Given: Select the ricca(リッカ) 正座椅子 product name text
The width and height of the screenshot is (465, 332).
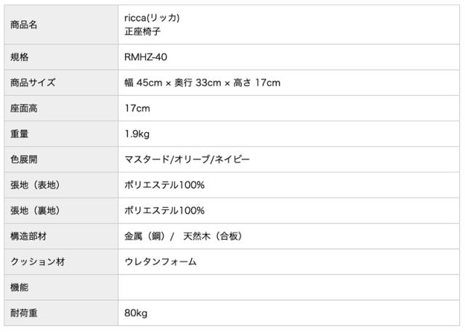Looking at the screenshot, I should 153,25.
